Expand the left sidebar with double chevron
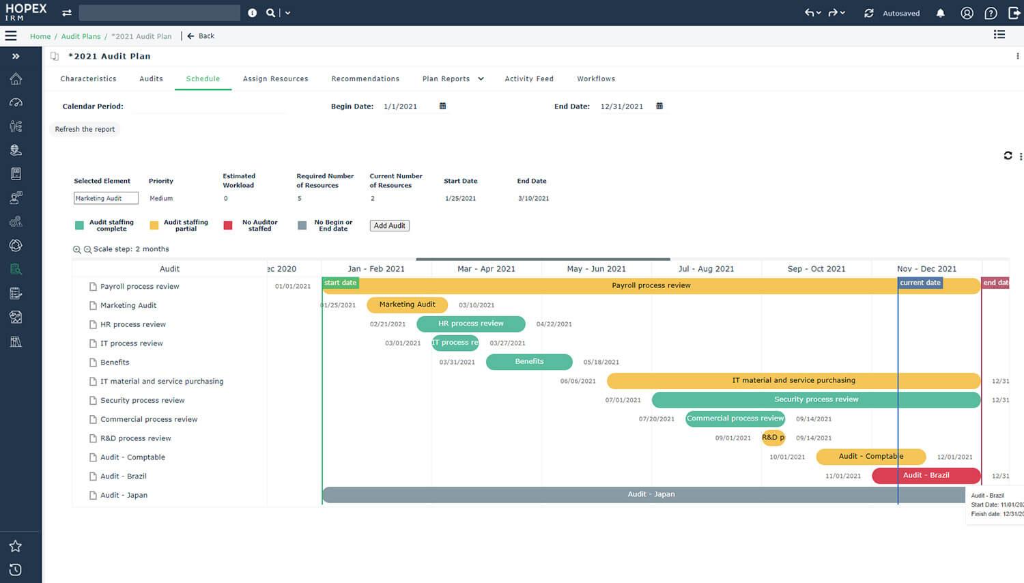1024x583 pixels. [16, 56]
